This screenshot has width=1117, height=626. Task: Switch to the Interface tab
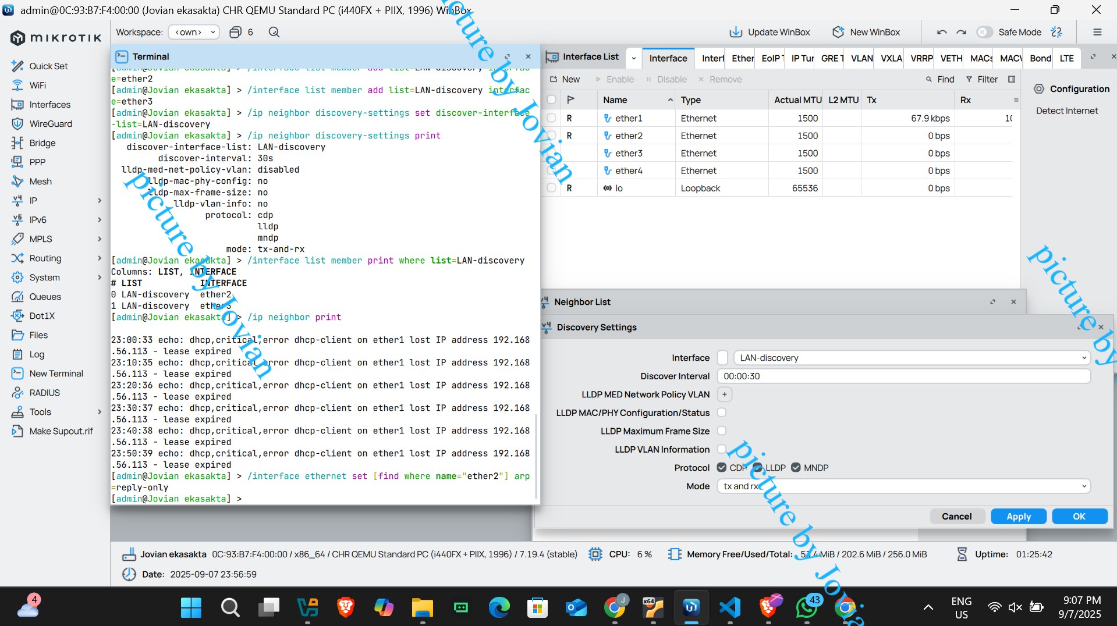[668, 58]
